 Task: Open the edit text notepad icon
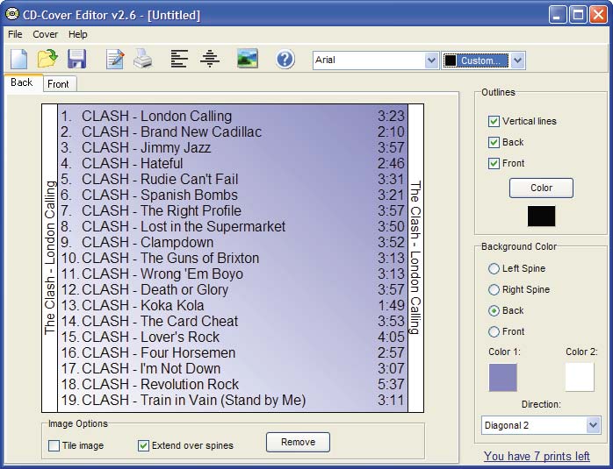click(x=115, y=60)
